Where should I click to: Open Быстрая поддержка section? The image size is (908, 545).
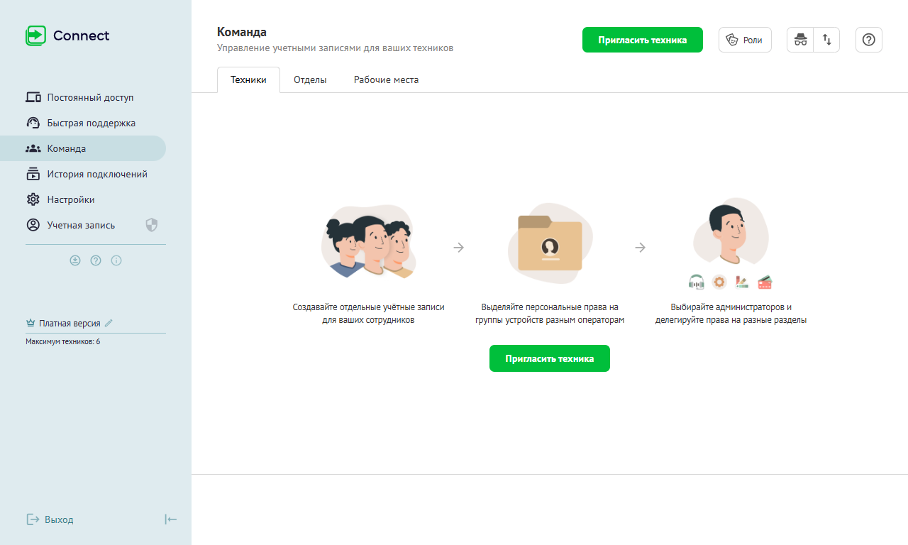click(91, 123)
